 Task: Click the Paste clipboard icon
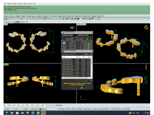[18, 19]
